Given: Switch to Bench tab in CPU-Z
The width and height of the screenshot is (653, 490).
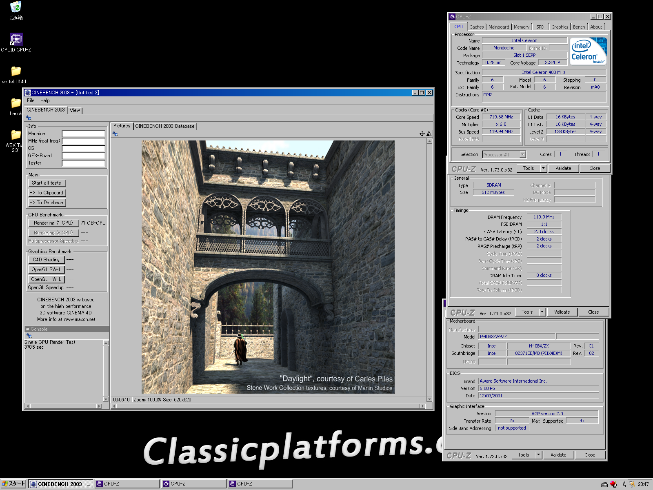Looking at the screenshot, I should click(579, 27).
